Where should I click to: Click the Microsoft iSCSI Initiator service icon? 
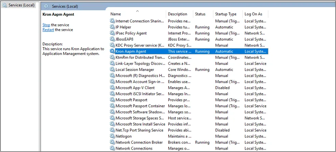[112, 94]
